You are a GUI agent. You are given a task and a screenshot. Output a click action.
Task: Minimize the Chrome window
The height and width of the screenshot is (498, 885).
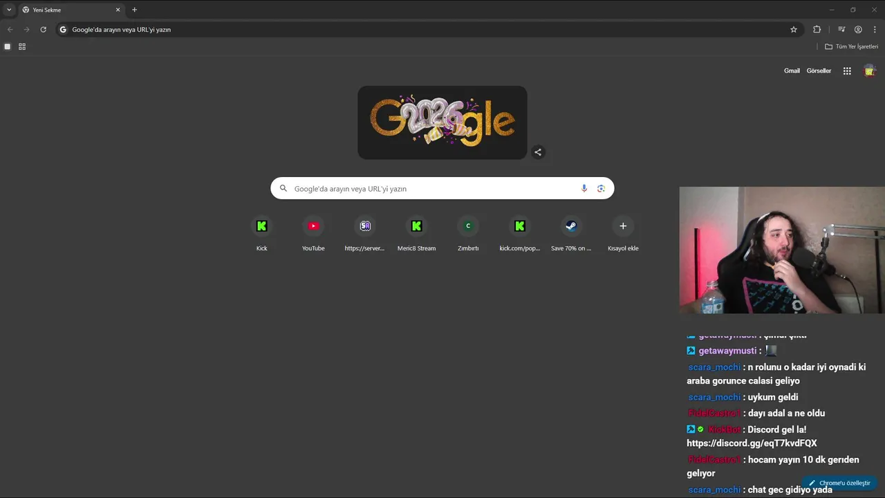coord(832,10)
